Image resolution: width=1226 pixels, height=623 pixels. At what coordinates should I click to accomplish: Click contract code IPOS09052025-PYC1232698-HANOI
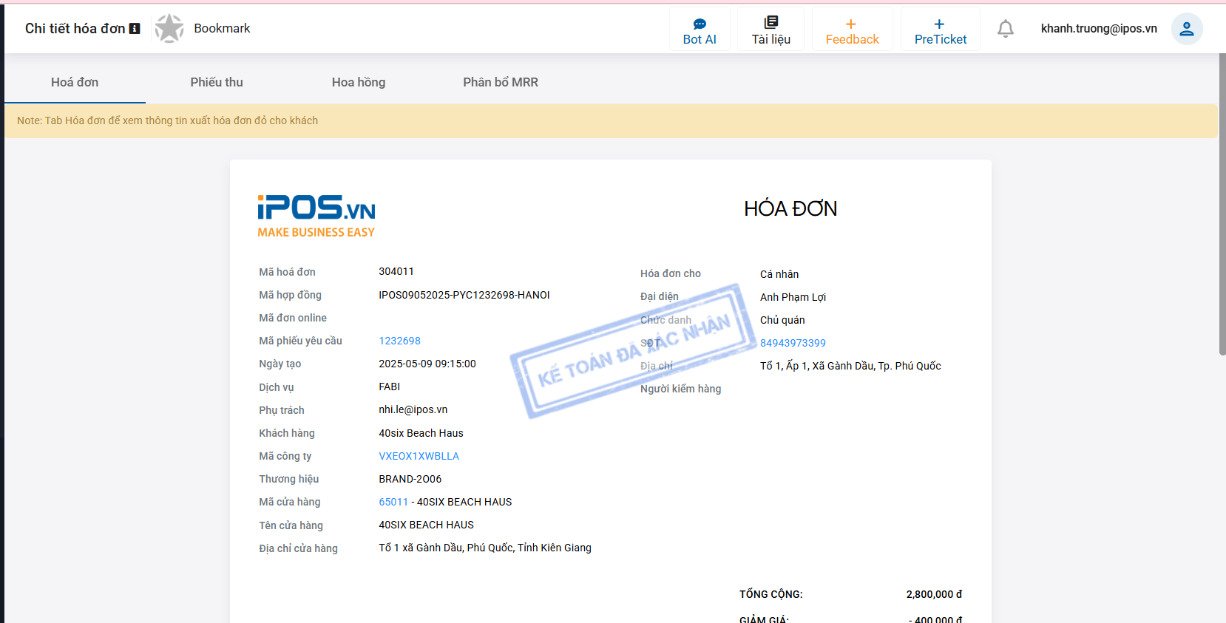(464, 295)
